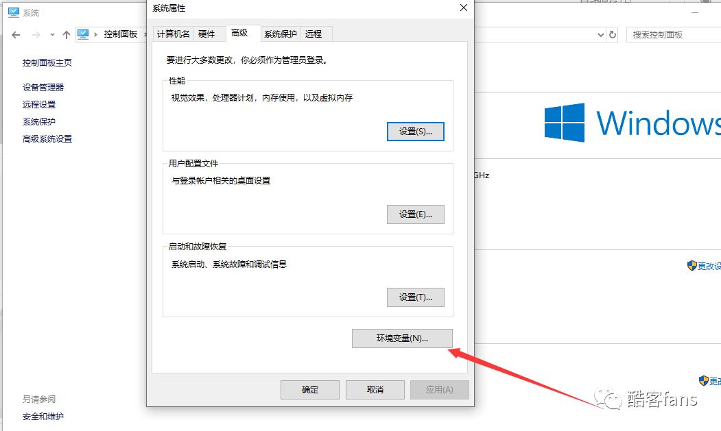Click 设置(T)... for 启动和故障恢复
This screenshot has width=721, height=431.
coord(416,297)
